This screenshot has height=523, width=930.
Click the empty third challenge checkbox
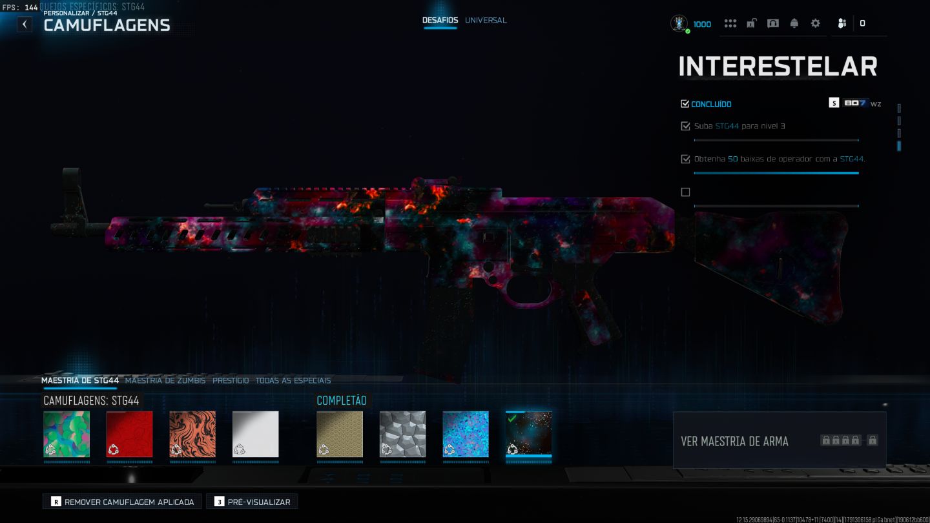[685, 192]
